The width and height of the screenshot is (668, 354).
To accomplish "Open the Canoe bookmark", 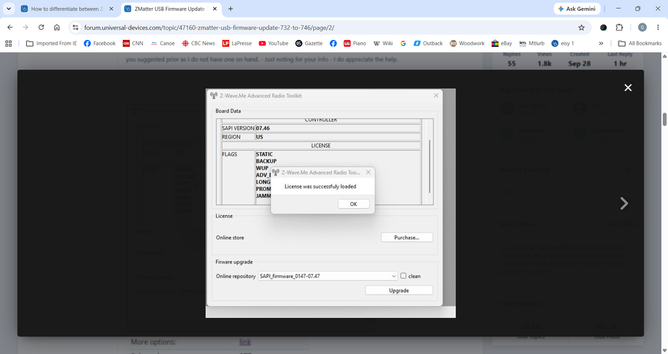I will click(x=163, y=43).
